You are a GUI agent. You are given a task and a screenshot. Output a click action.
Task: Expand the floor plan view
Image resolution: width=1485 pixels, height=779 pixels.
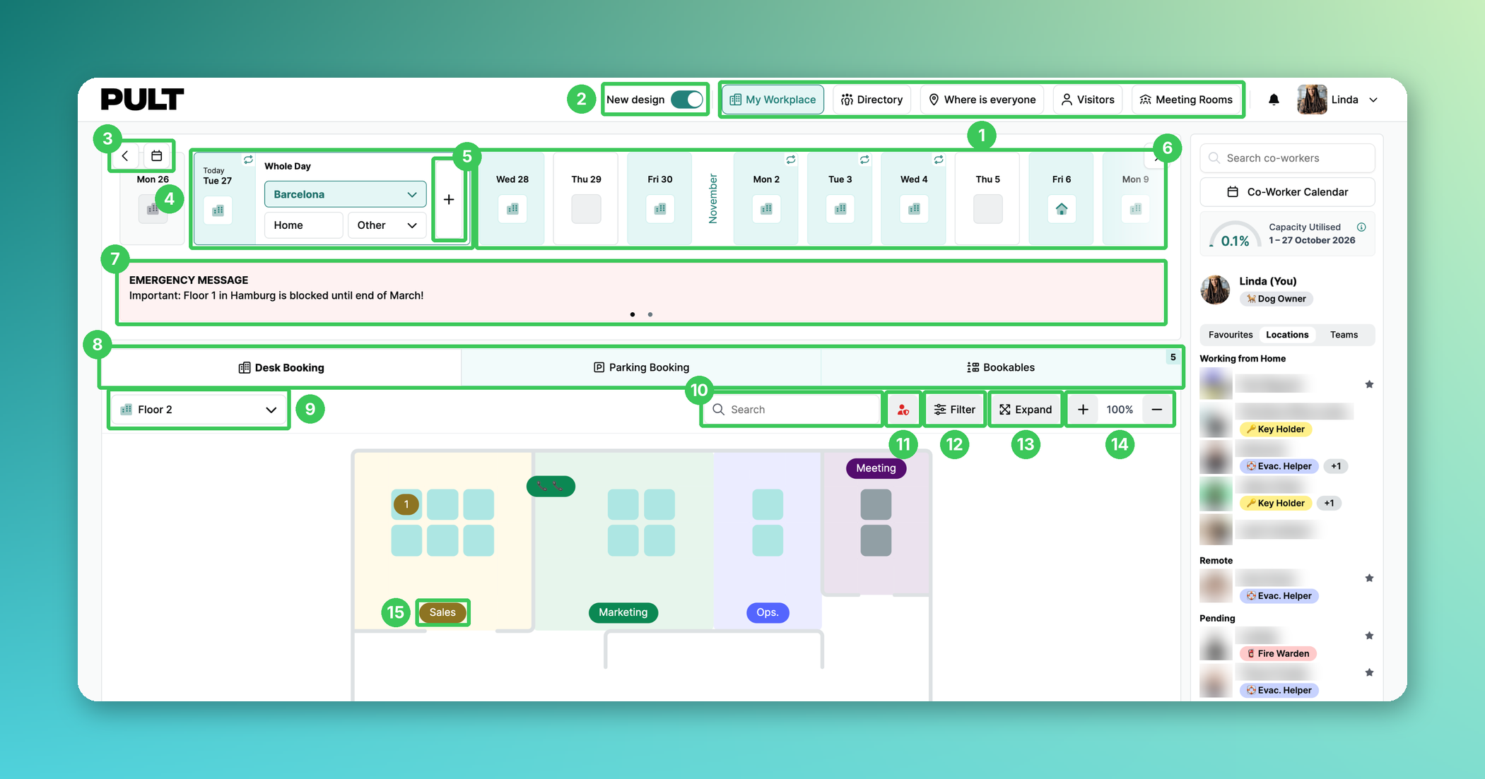1025,410
